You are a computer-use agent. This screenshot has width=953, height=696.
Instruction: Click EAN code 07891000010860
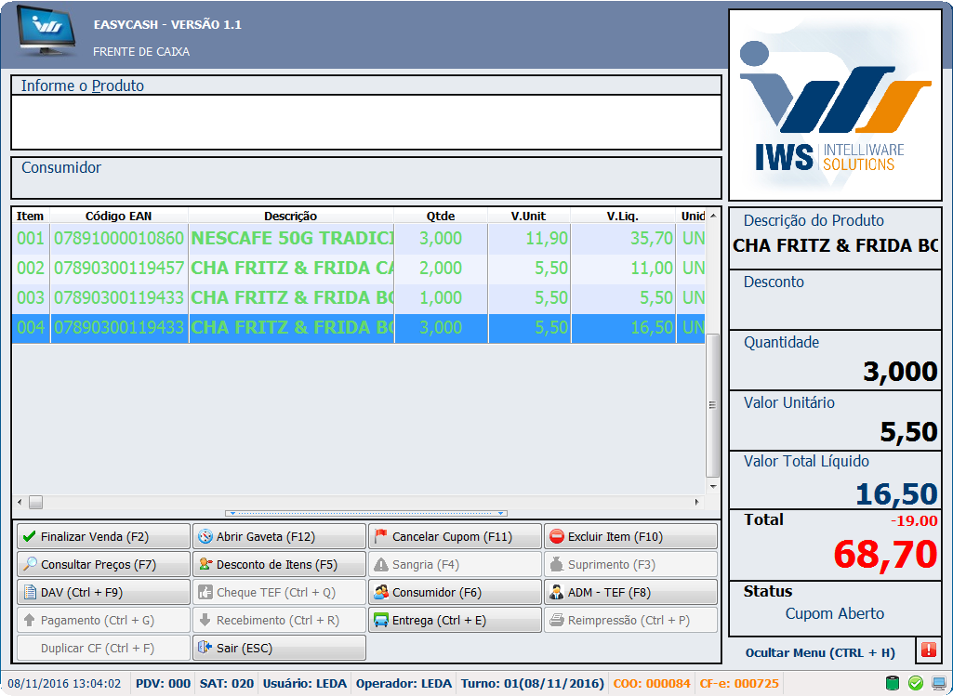click(118, 238)
